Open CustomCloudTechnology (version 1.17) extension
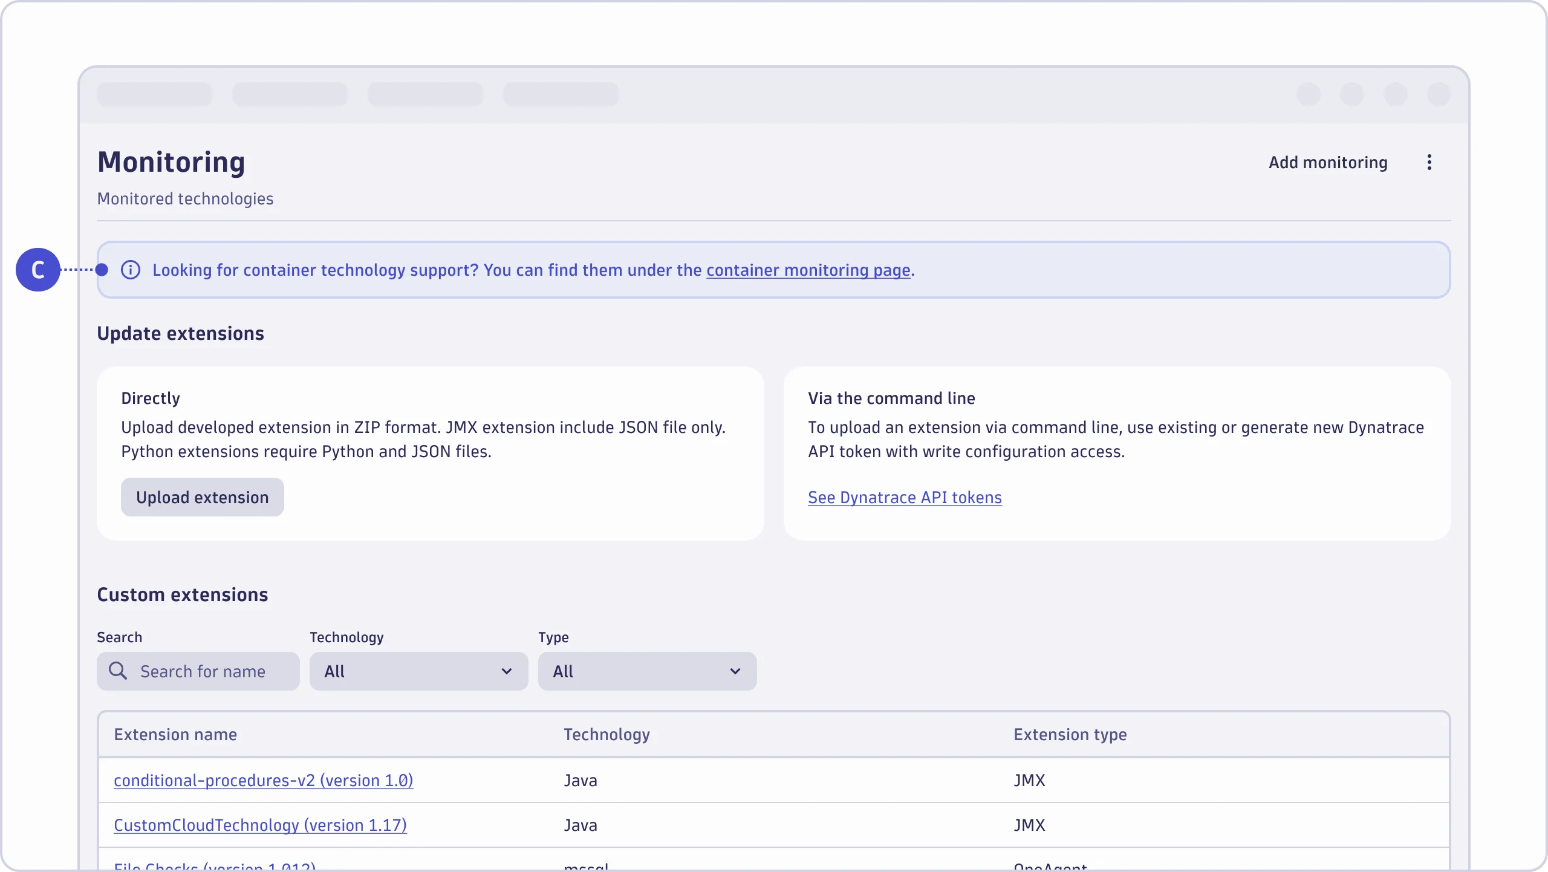1548x872 pixels. click(x=260, y=825)
